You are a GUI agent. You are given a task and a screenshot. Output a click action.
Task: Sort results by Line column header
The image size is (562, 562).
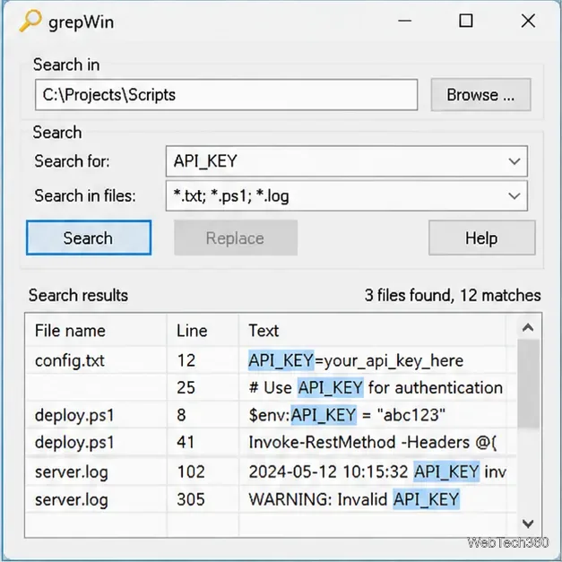(x=203, y=331)
